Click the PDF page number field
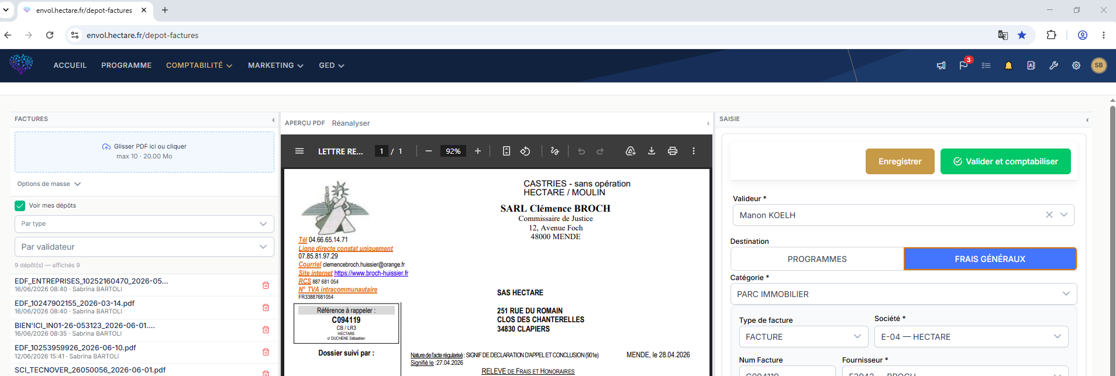The width and height of the screenshot is (1116, 376). coord(381,151)
